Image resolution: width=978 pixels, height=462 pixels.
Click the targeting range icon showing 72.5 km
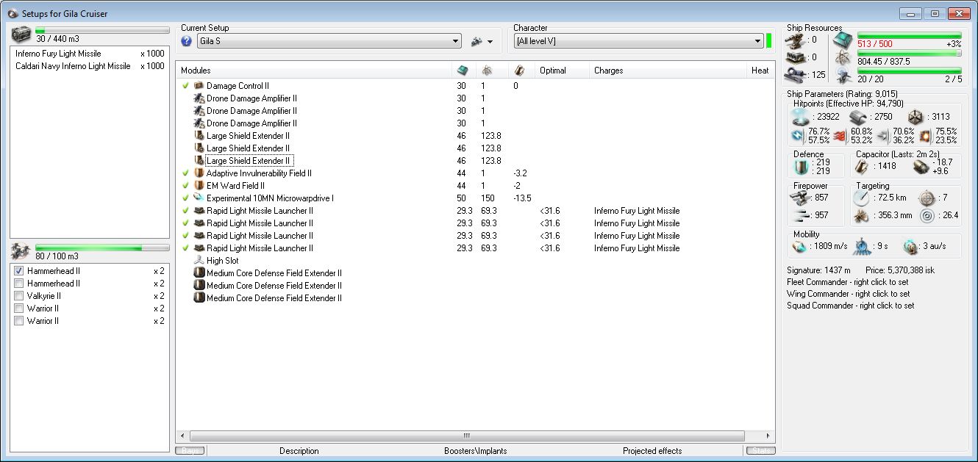click(x=863, y=198)
